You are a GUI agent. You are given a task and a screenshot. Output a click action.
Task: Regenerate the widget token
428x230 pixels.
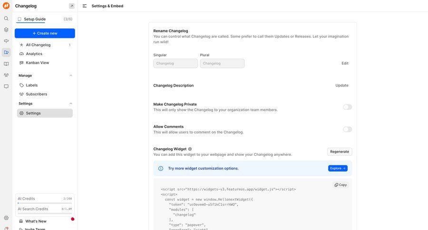[x=340, y=152]
